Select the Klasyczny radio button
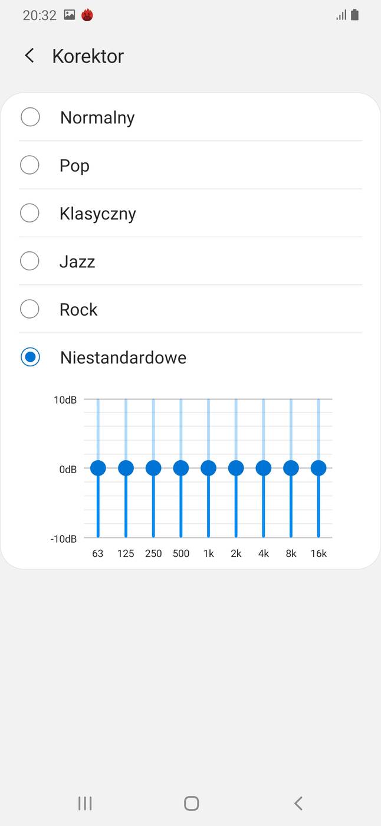The width and height of the screenshot is (381, 826). (x=30, y=213)
